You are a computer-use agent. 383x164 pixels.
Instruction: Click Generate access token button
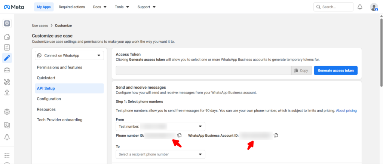point(335,70)
